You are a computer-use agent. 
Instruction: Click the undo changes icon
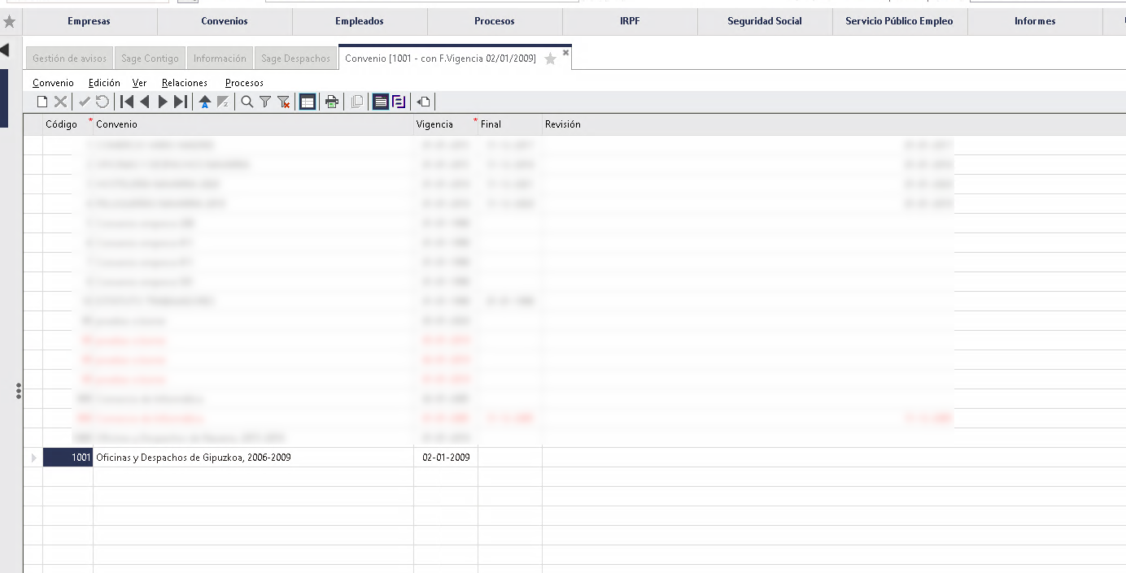coord(103,102)
